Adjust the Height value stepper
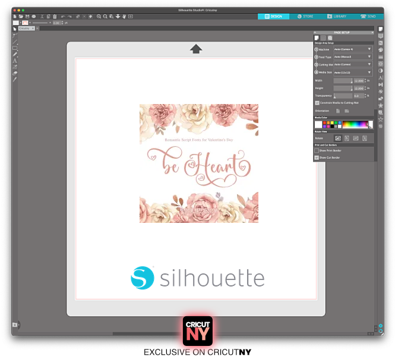This screenshot has width=395, height=359. point(365,88)
